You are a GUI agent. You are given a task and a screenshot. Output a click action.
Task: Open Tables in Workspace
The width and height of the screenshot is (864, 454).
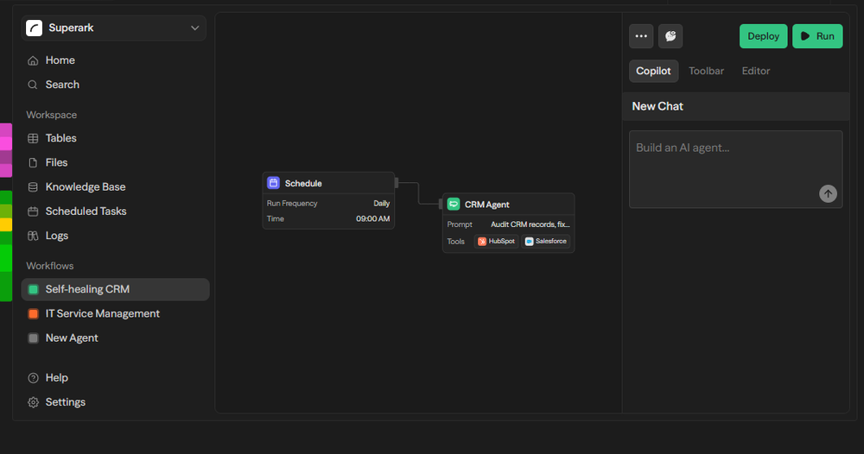60,138
